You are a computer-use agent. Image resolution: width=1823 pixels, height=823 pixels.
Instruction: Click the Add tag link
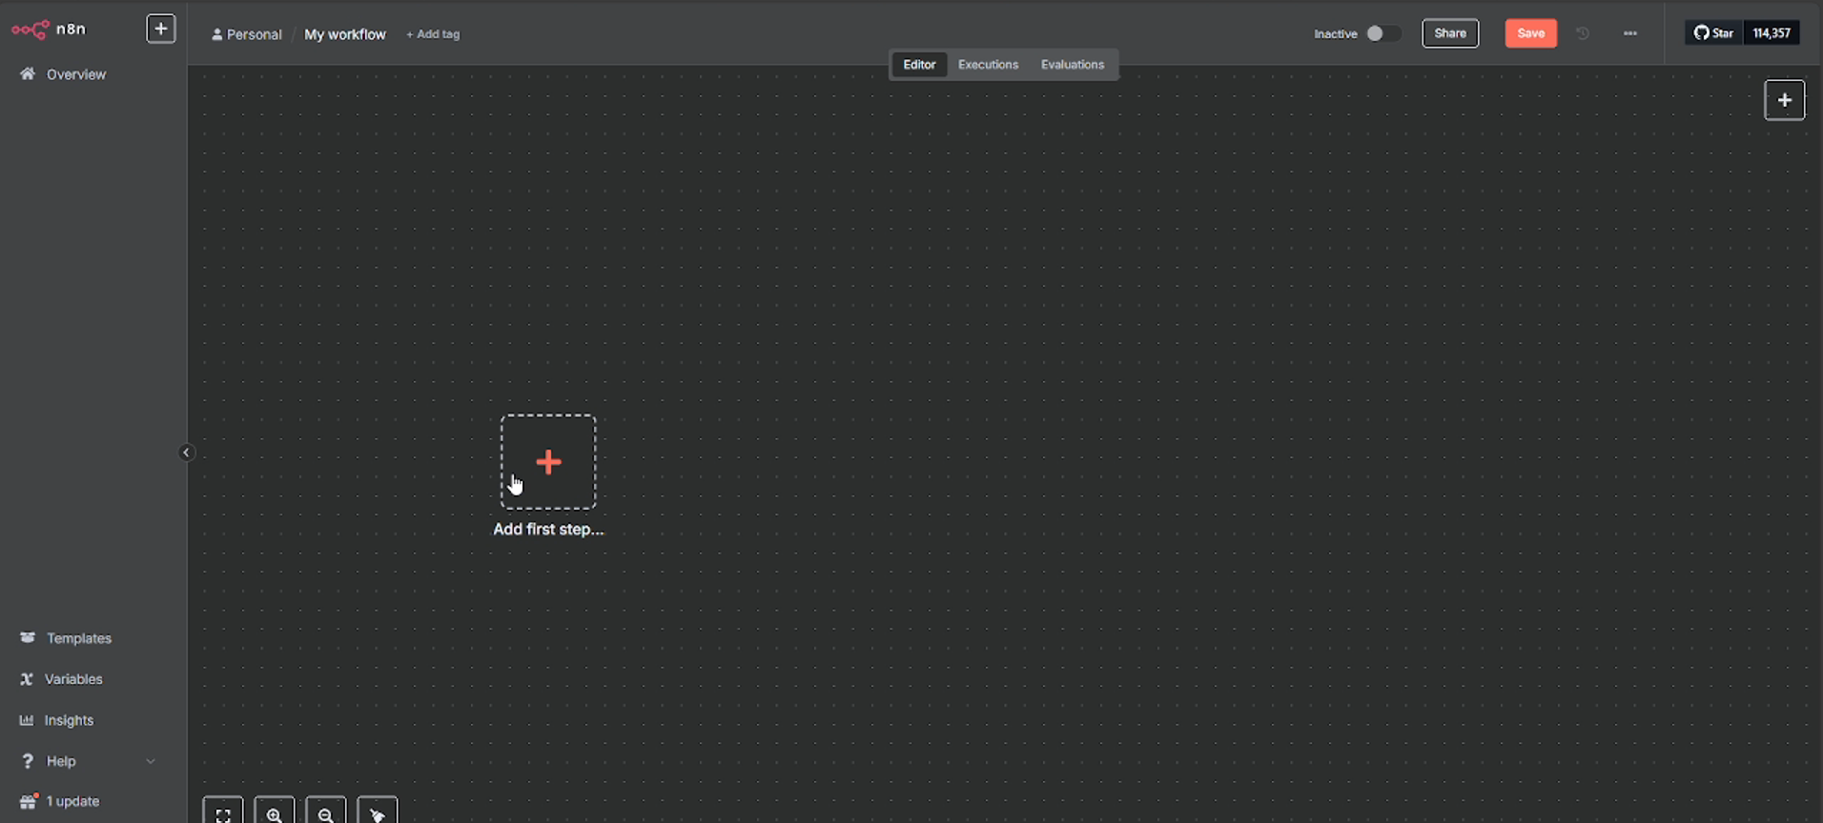coord(433,34)
